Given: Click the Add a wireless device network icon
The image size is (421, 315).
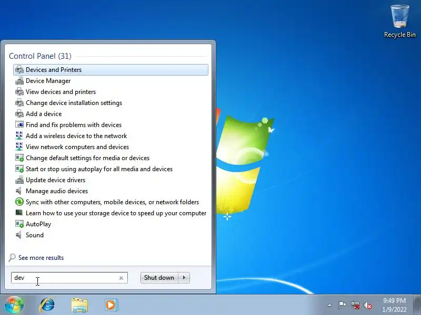Looking at the screenshot, I should point(19,135).
